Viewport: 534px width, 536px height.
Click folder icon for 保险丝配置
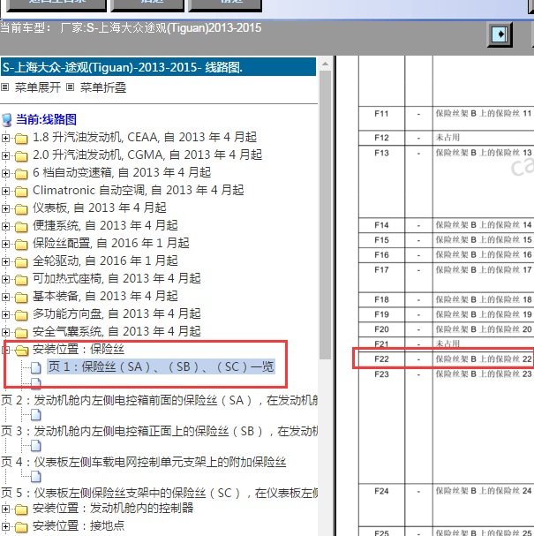pos(21,245)
